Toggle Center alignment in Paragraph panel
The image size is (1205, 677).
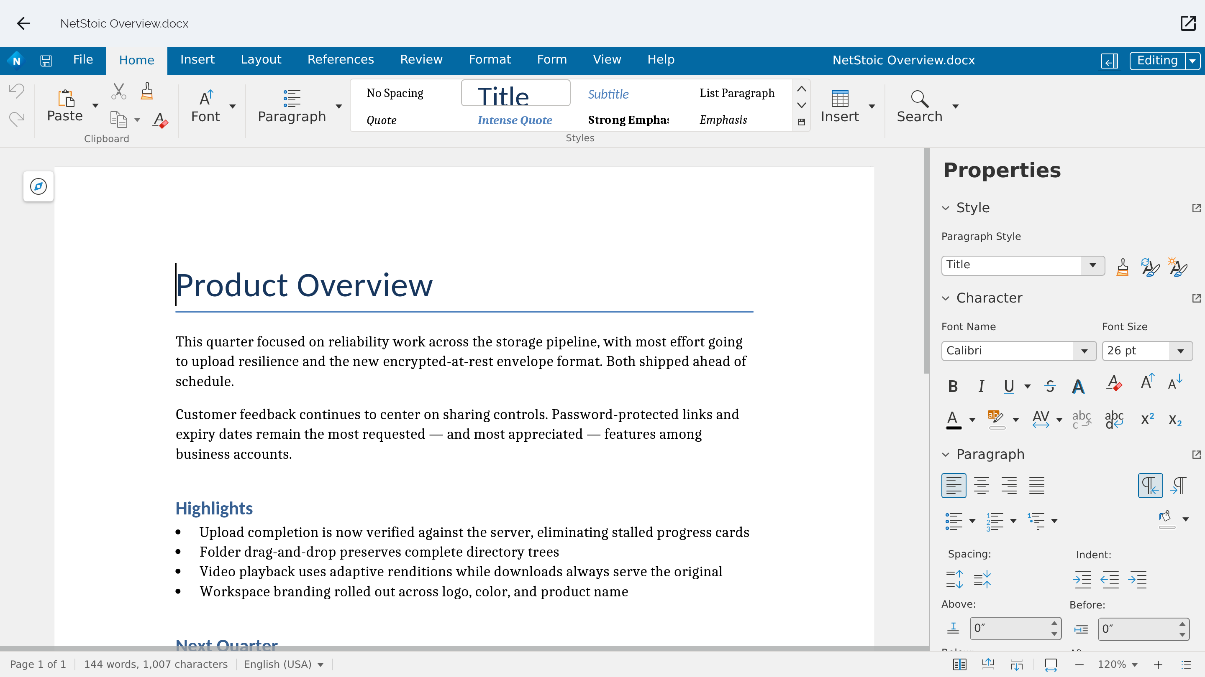pyautogui.click(x=982, y=486)
